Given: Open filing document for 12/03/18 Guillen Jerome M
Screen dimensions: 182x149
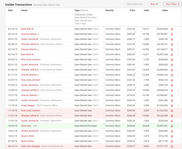Looking at the screenshot, I should click(x=172, y=100).
